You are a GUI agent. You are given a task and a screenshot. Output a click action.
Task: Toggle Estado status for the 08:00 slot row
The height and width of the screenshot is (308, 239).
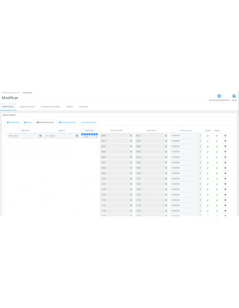pyautogui.click(x=217, y=136)
